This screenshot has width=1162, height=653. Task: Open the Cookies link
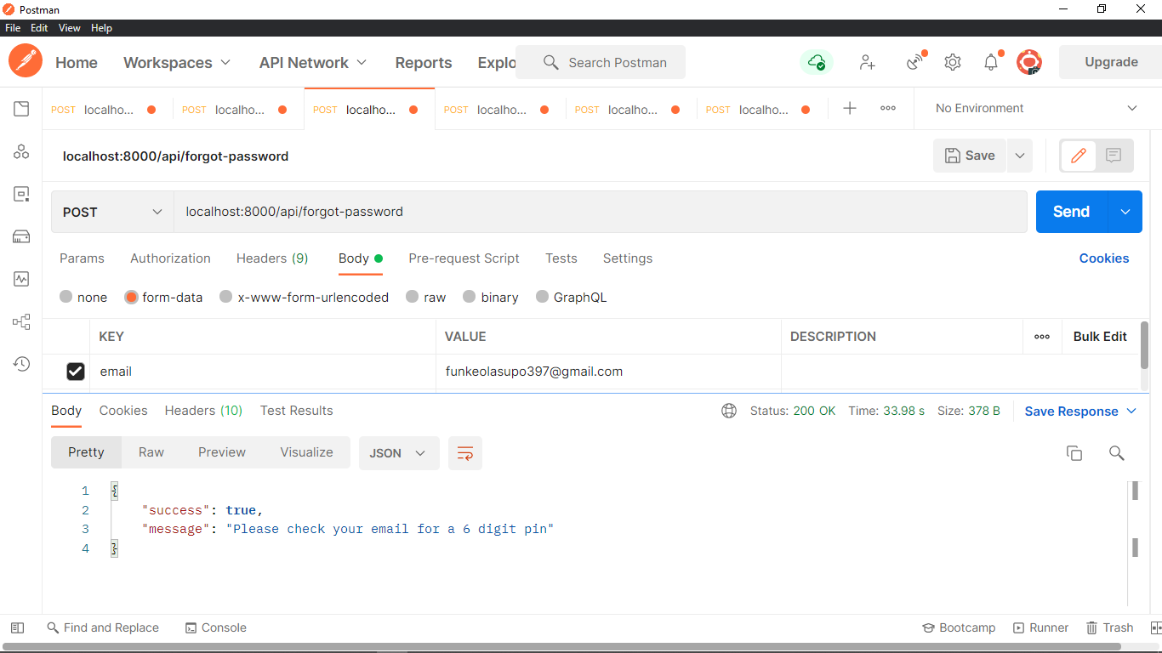point(1104,258)
